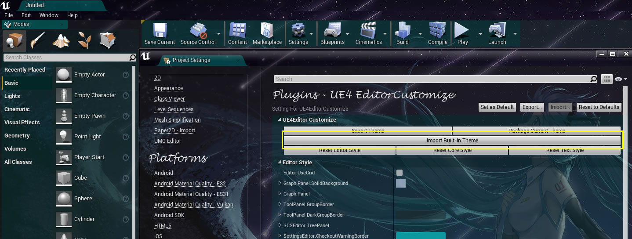Click Save Current toolbar icon
This screenshot has height=239, width=632.
[160, 30]
